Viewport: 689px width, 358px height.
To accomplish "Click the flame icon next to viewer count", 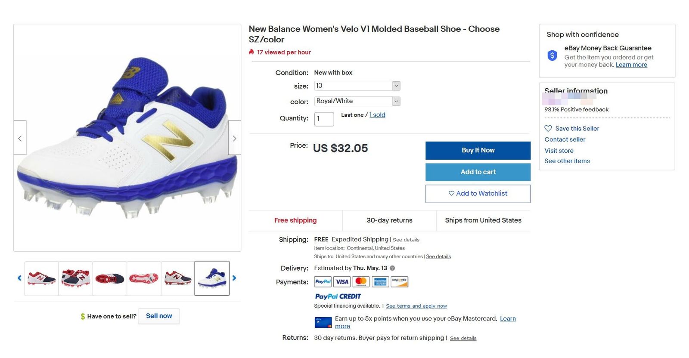I will pyautogui.click(x=251, y=52).
